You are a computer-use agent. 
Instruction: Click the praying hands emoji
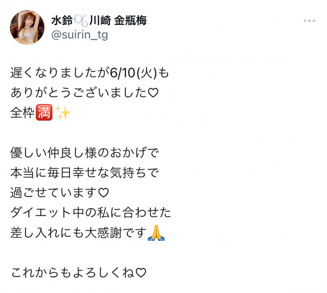tap(156, 233)
